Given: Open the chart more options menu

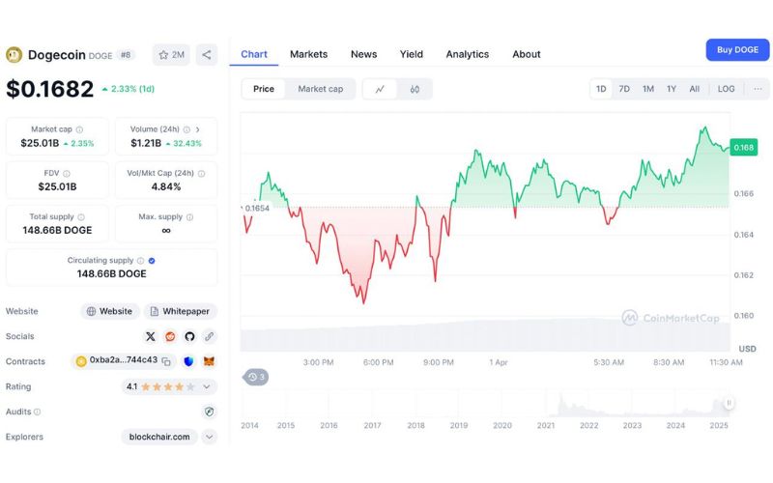Looking at the screenshot, I should [x=758, y=89].
